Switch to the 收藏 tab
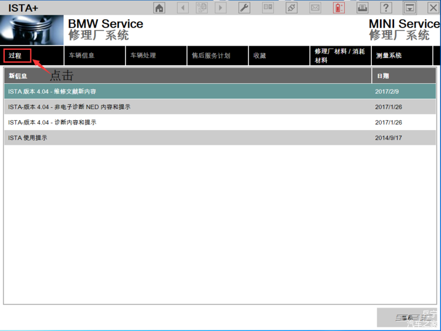This screenshot has height=331, width=441. 279,56
